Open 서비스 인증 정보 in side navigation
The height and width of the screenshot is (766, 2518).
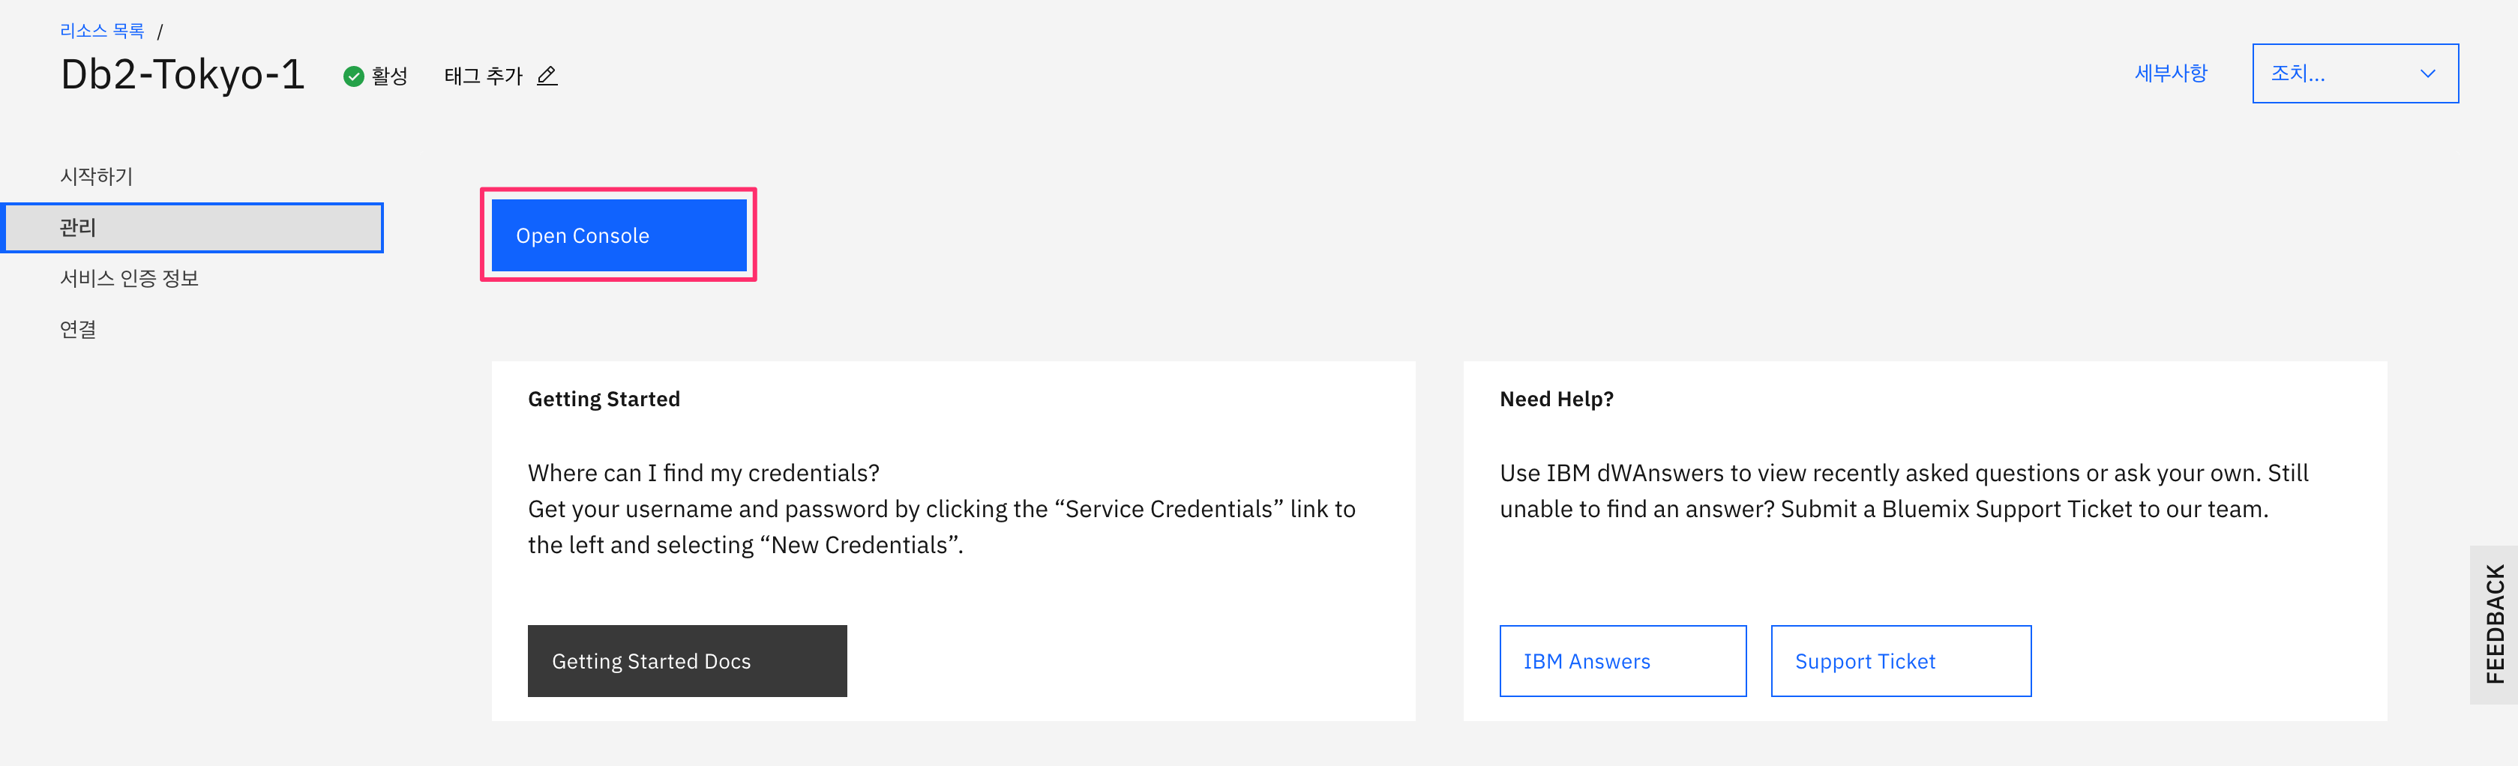[x=129, y=279]
